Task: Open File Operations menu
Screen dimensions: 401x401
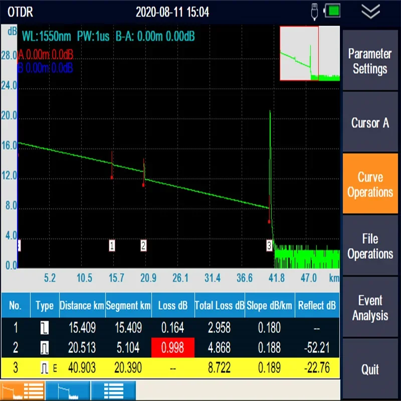Action: pyautogui.click(x=370, y=246)
